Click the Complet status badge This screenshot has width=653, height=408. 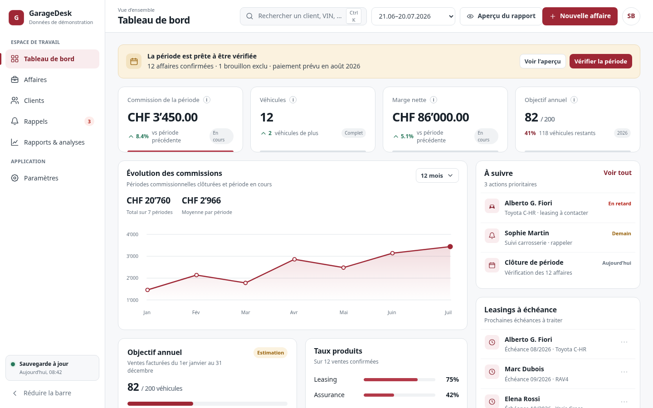click(354, 133)
